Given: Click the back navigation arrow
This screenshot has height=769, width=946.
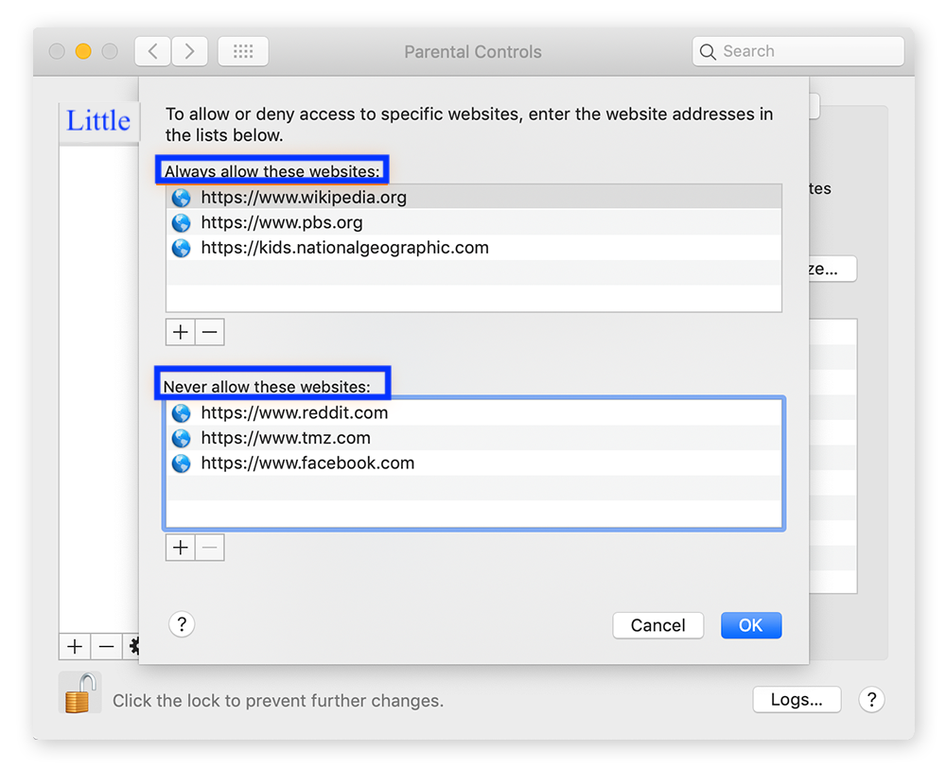Looking at the screenshot, I should point(152,51).
